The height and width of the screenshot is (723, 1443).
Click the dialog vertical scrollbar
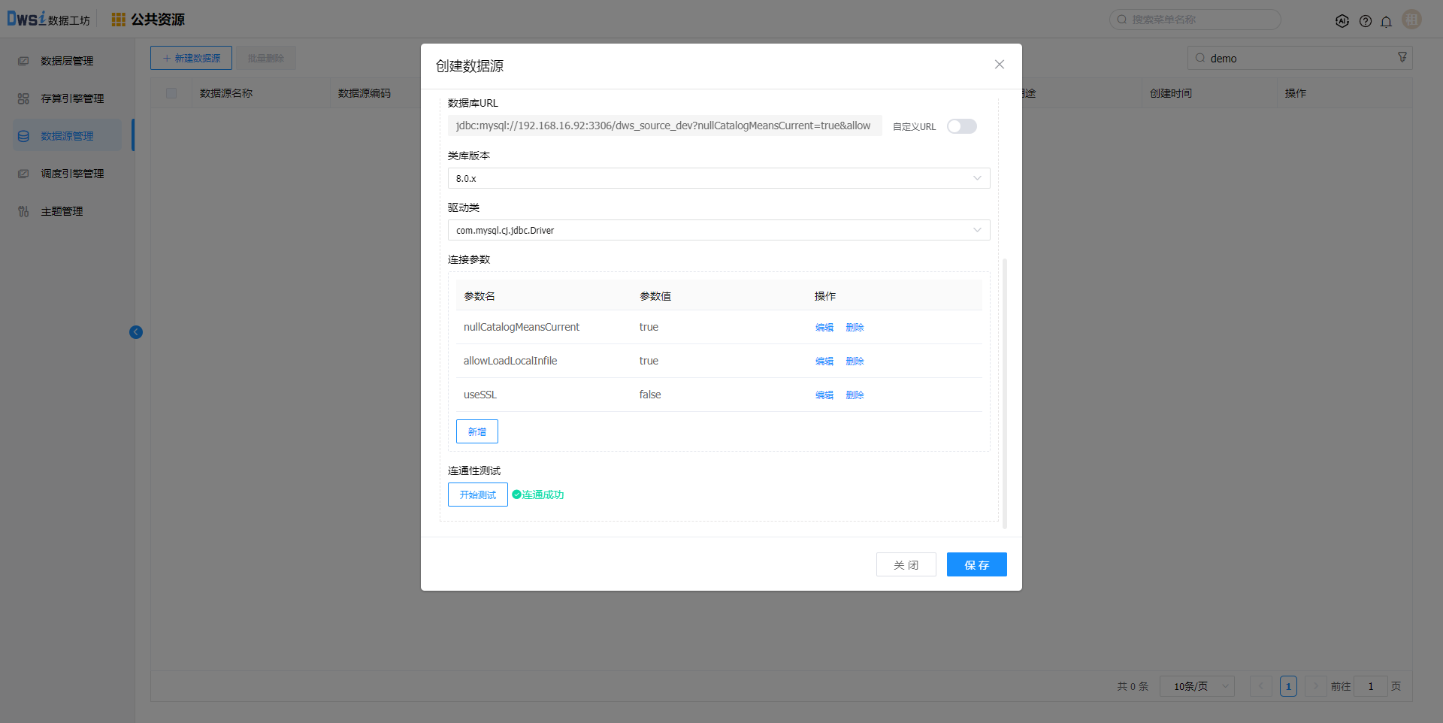1005,391
